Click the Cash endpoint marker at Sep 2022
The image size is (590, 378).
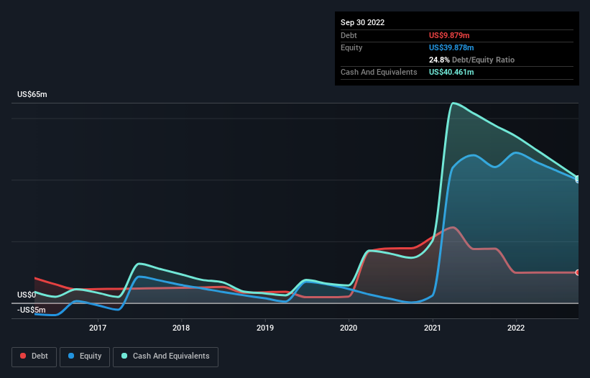(578, 179)
